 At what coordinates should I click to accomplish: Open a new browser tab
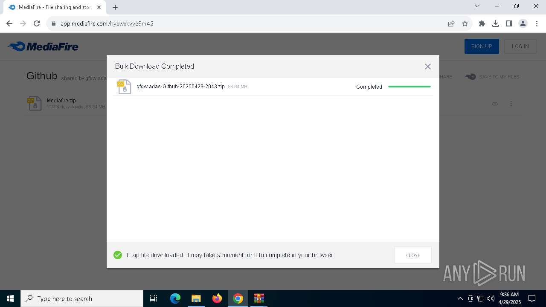tap(115, 7)
